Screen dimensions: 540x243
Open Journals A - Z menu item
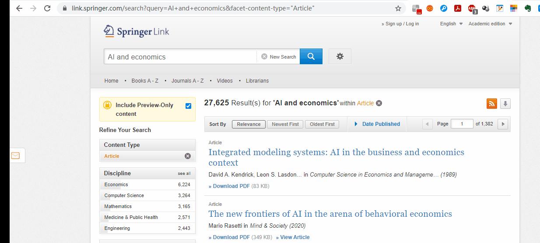[187, 81]
